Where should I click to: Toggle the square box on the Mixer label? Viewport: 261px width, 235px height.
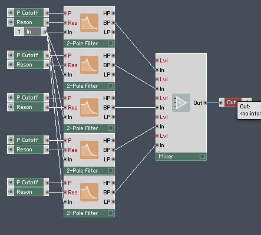click(202, 157)
